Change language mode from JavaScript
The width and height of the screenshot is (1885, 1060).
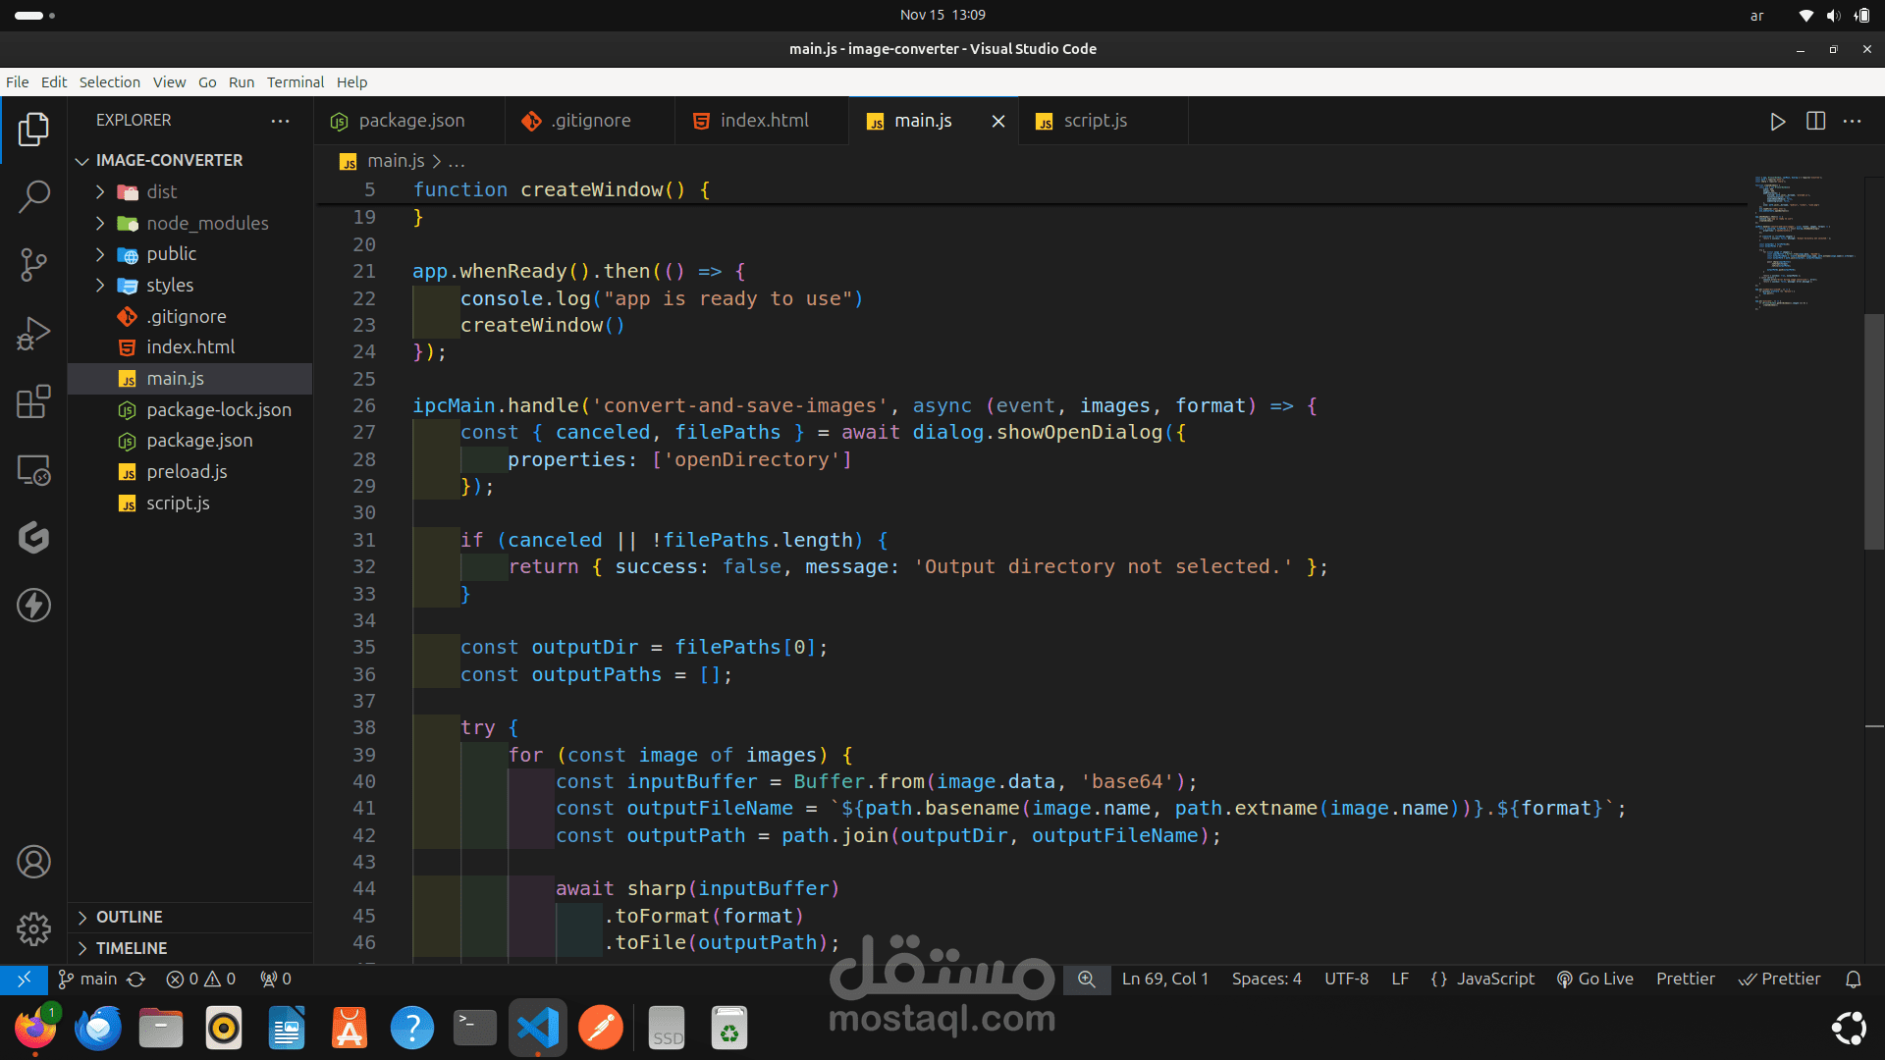(x=1494, y=979)
